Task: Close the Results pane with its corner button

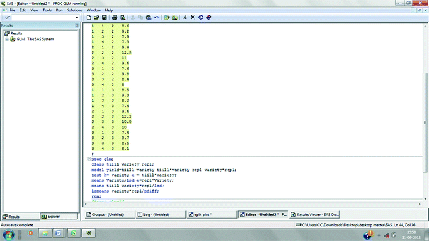Action: pos(76,26)
